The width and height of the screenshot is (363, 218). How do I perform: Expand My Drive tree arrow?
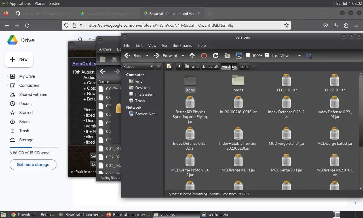click(x=8, y=76)
